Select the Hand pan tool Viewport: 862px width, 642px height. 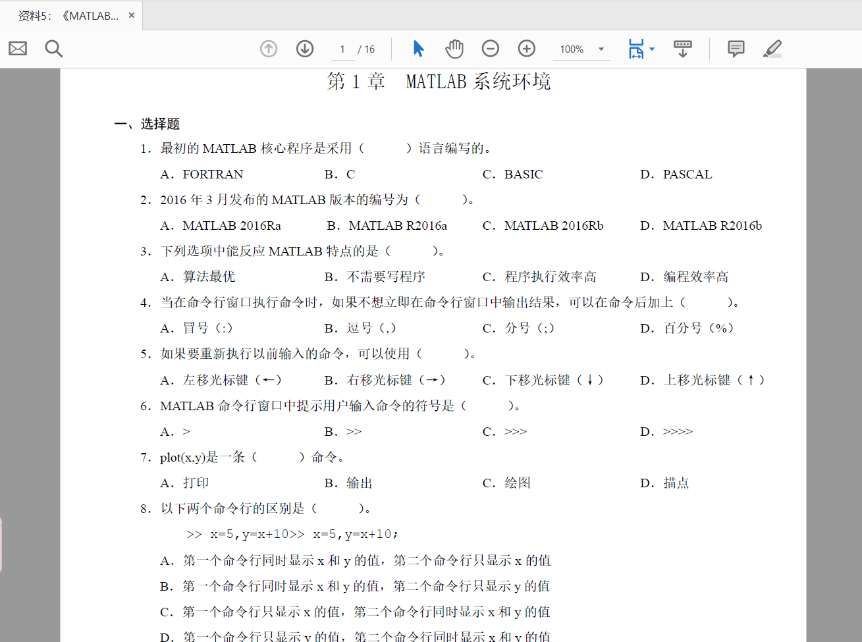(x=454, y=49)
